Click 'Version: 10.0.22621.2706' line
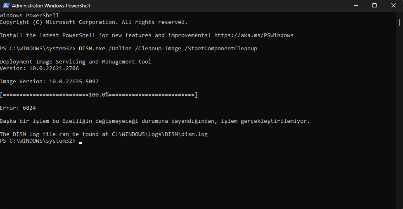 click(39, 68)
